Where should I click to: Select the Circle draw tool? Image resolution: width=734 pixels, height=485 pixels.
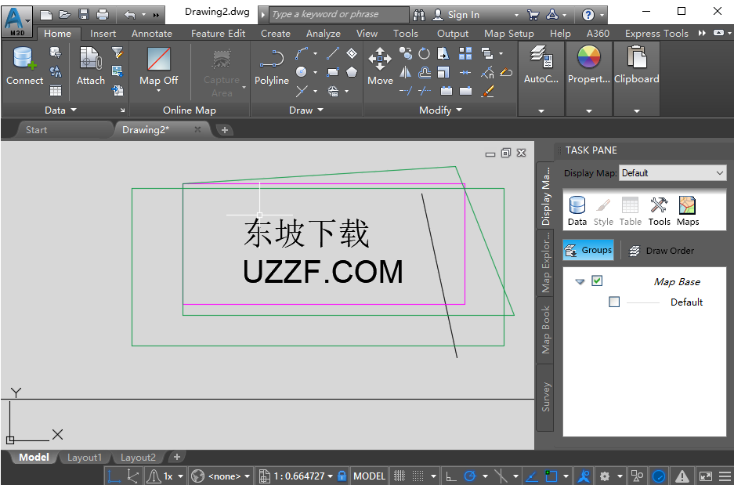pyautogui.click(x=302, y=72)
